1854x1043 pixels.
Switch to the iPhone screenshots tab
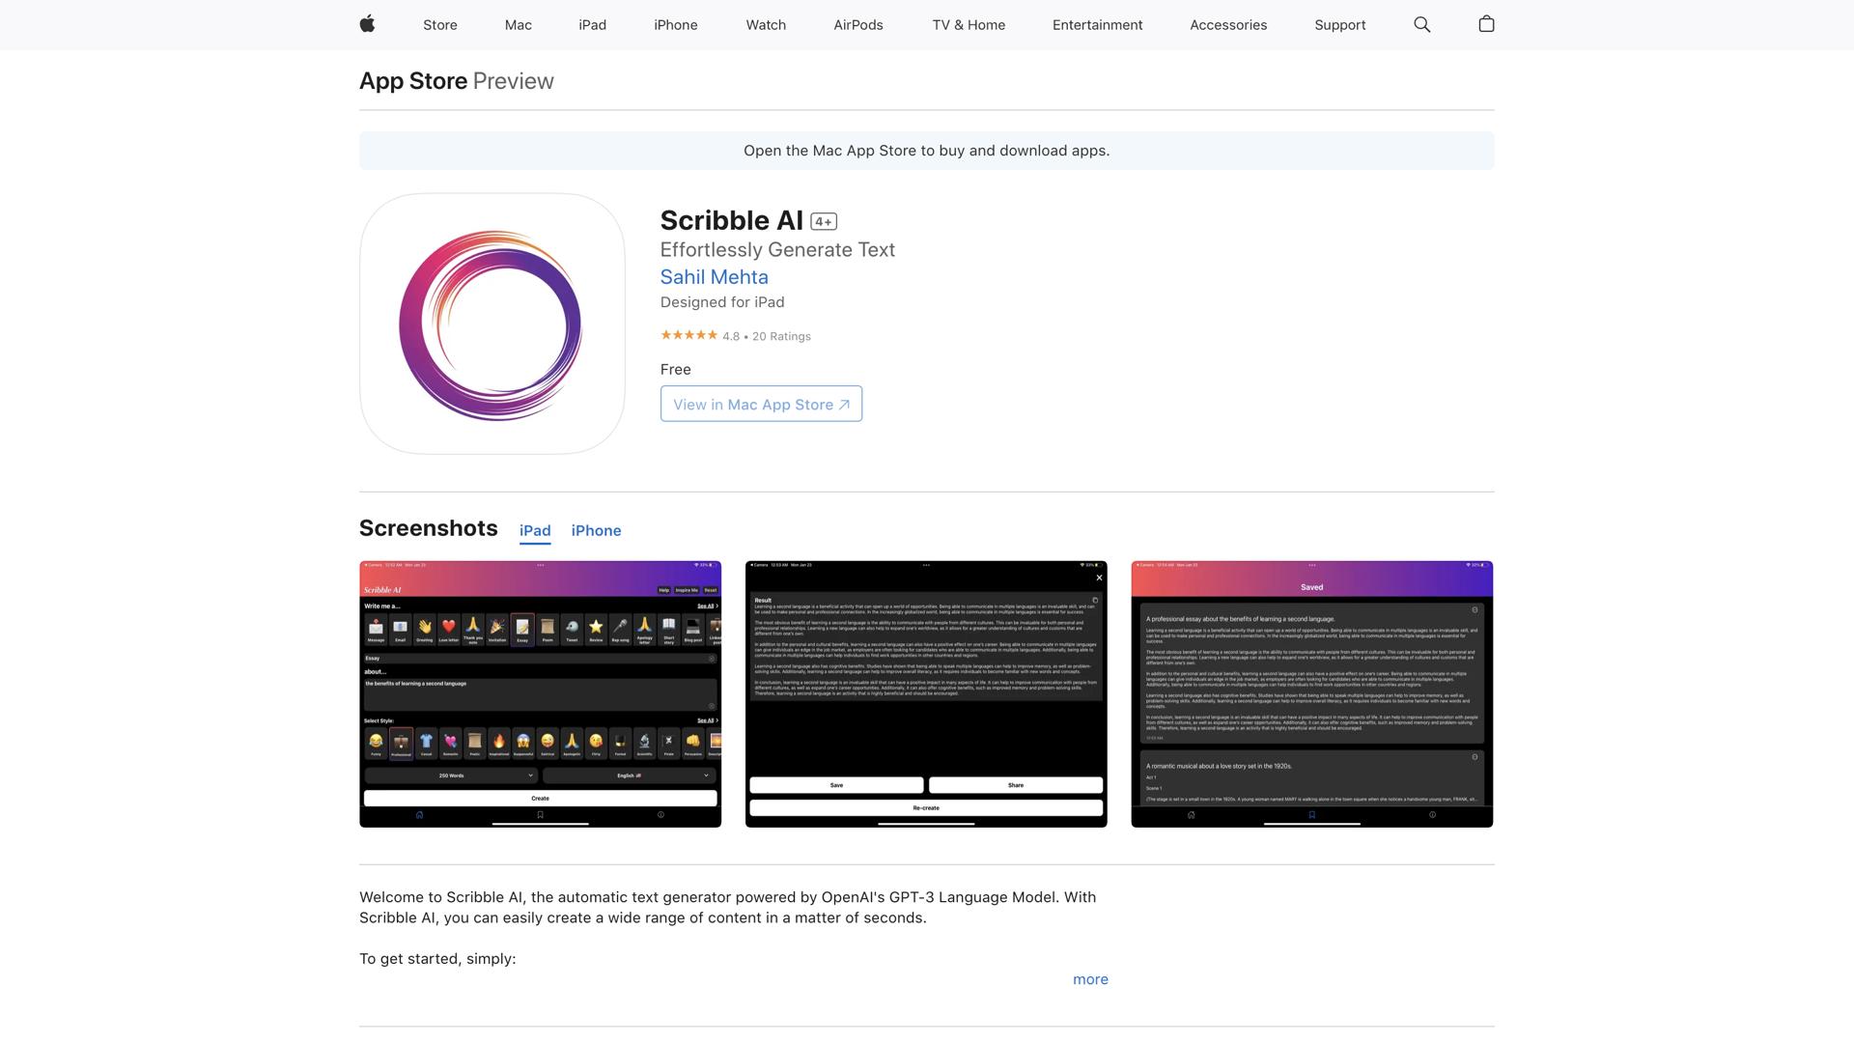(596, 530)
